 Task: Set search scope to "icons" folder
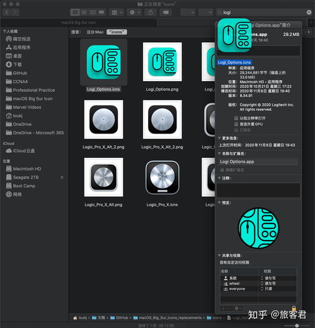point(117,32)
